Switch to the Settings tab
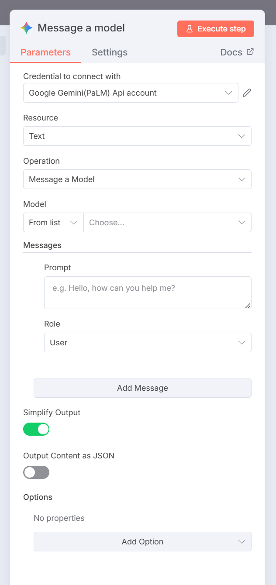 110,52
